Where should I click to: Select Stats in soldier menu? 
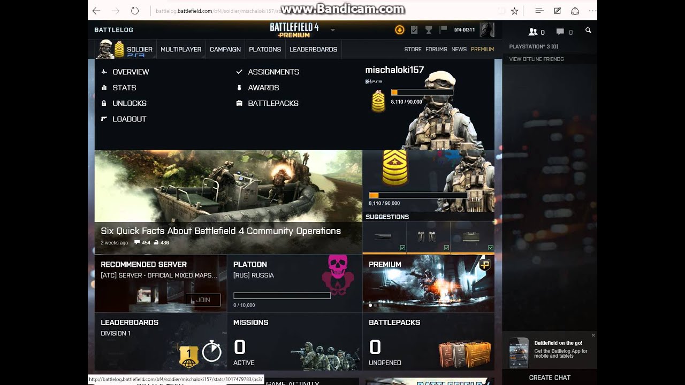coord(124,88)
